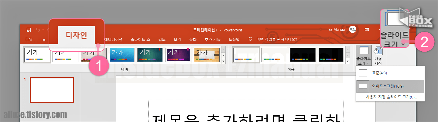Open the 도움말 tab
438x122 pixels.
click(234, 39)
